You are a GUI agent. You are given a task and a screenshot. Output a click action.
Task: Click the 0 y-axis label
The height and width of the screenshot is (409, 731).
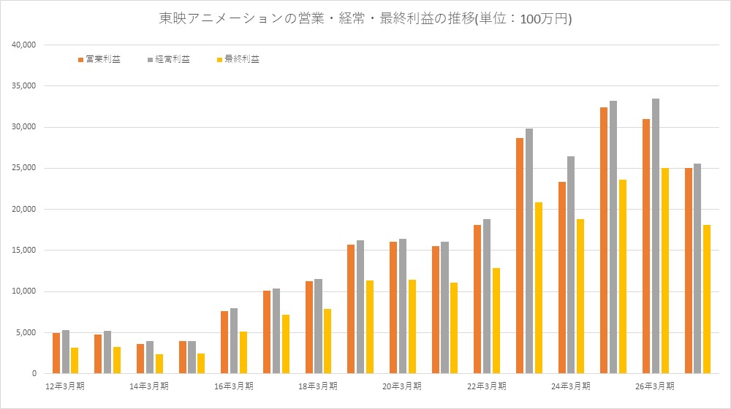point(34,374)
